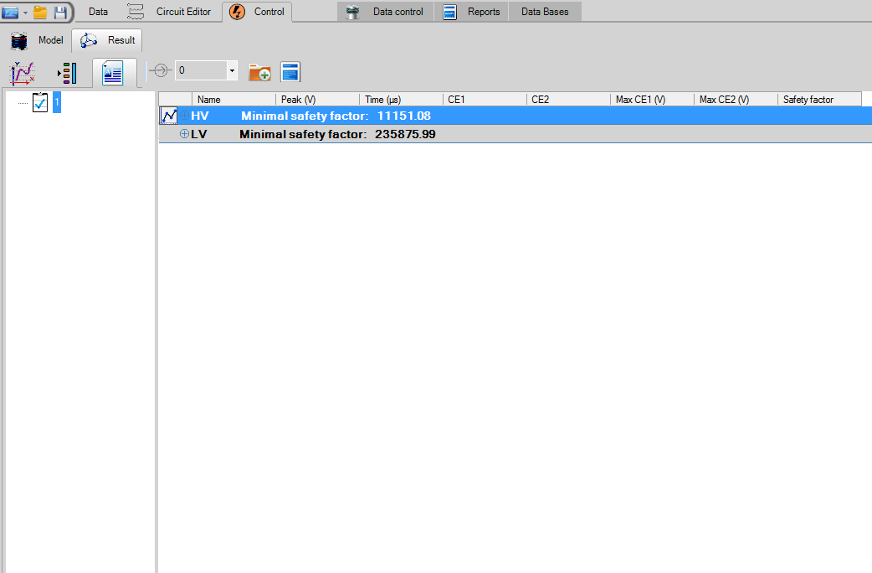872x573 pixels.
Task: Click the add folder icon
Action: click(x=259, y=72)
